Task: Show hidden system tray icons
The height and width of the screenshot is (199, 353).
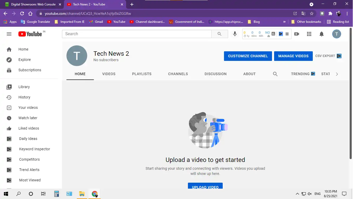Action: pyautogui.click(x=297, y=194)
